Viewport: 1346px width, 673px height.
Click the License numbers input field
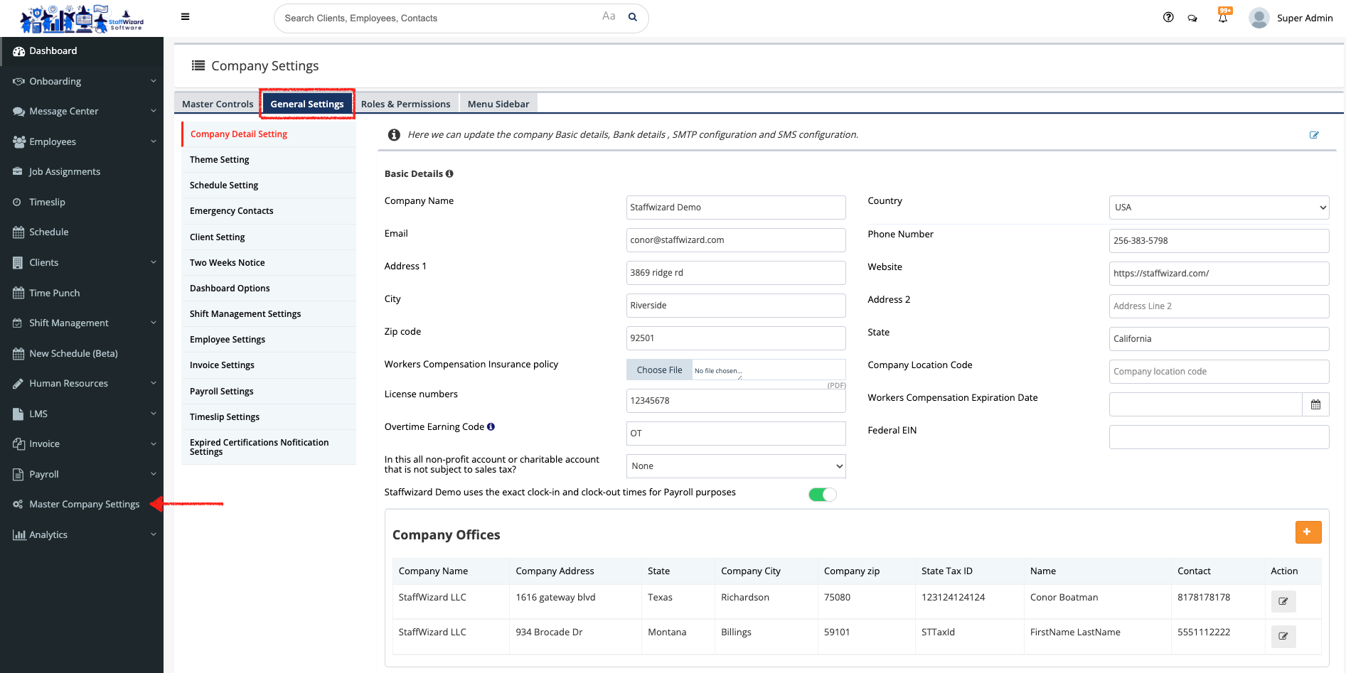click(x=736, y=401)
